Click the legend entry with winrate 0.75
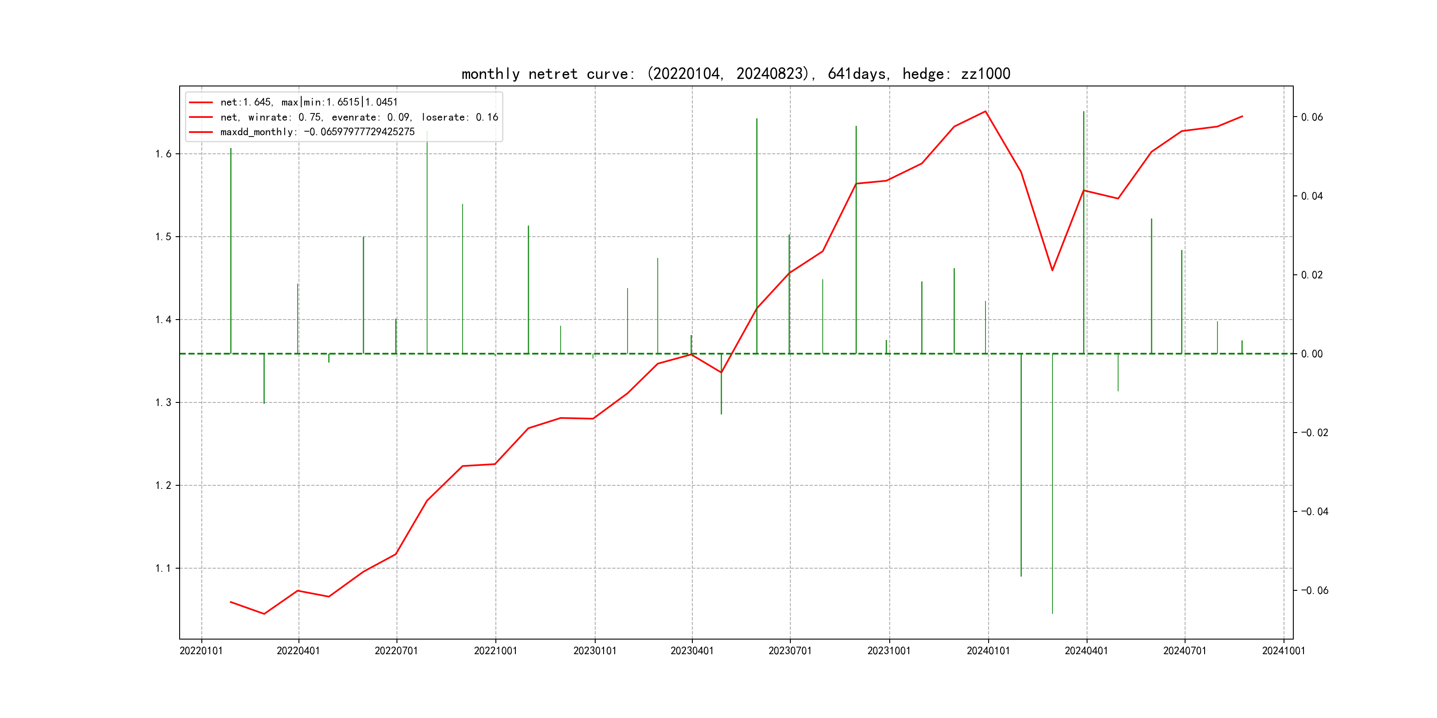Viewport: 1437px width, 718px height. click(x=359, y=117)
